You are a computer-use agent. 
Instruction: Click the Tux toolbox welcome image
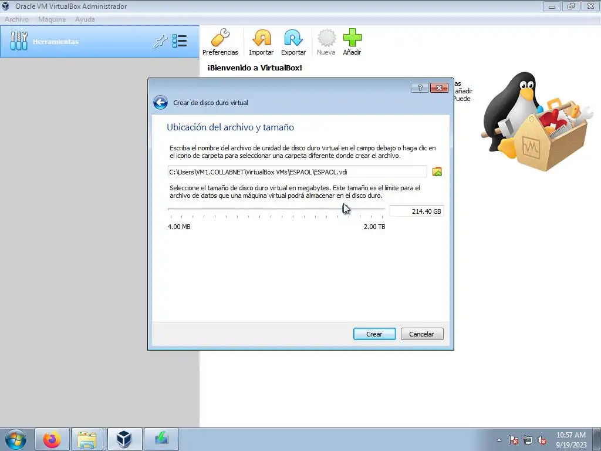538,122
